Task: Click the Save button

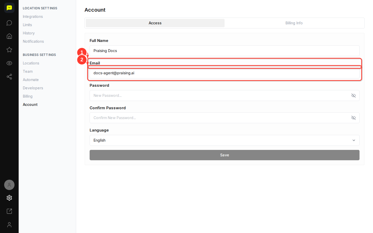Action: [225, 155]
